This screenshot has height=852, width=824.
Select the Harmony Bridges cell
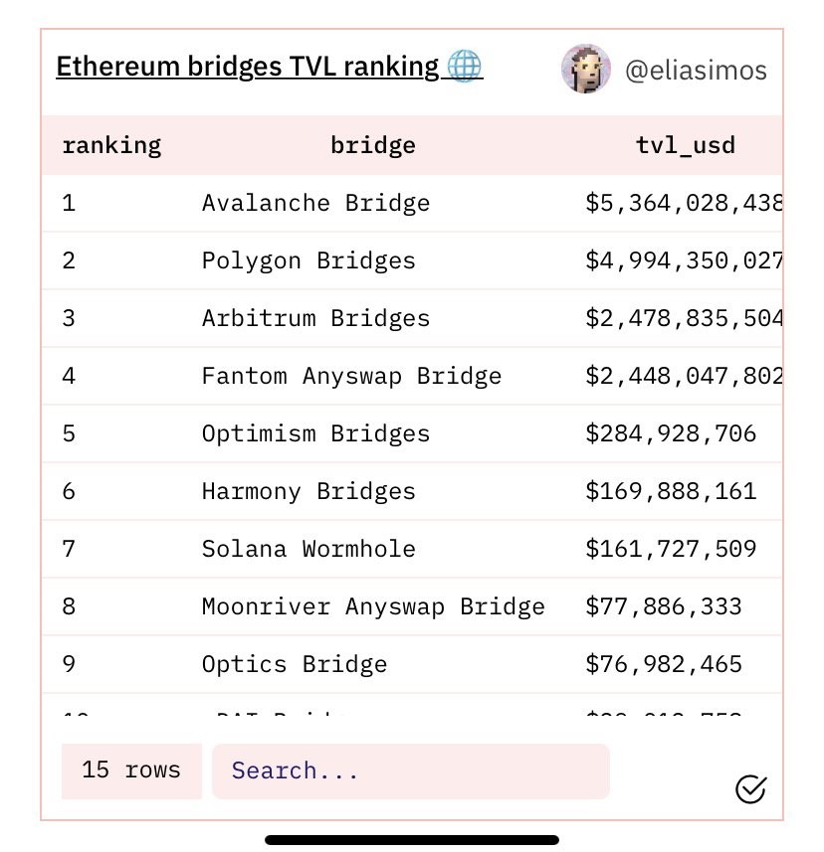click(309, 492)
